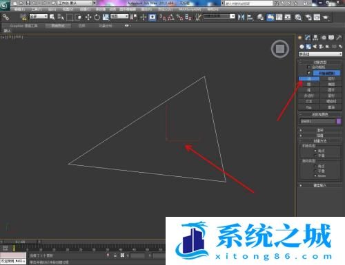Switch to the Display command panel tab
Viewport: 345px width, 265px height.
click(331, 38)
